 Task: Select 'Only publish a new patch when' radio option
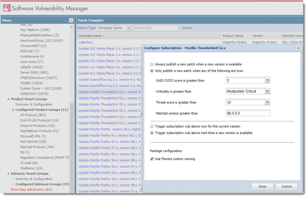pos(152,71)
